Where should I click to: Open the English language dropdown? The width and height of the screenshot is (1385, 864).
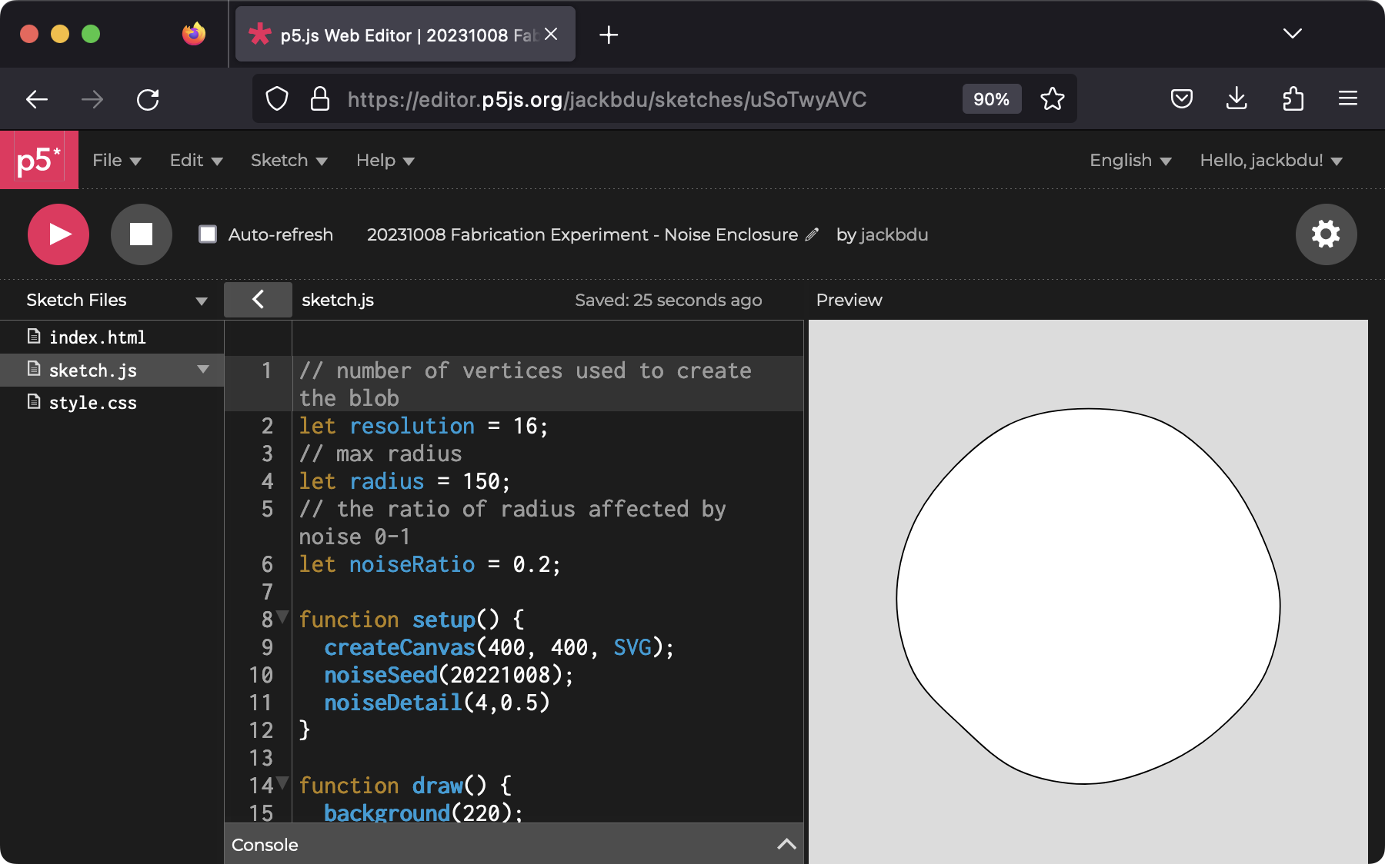tap(1130, 161)
